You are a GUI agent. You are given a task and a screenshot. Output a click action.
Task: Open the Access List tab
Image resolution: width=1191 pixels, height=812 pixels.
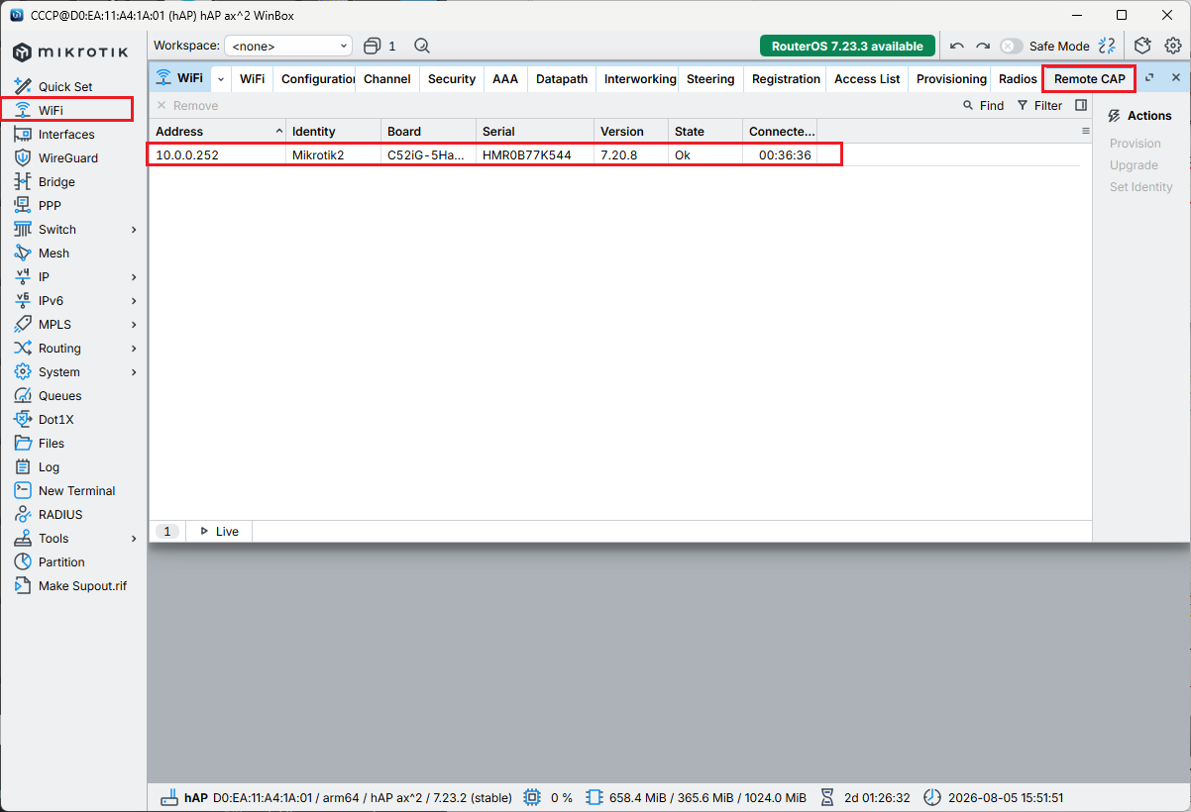[x=867, y=78]
